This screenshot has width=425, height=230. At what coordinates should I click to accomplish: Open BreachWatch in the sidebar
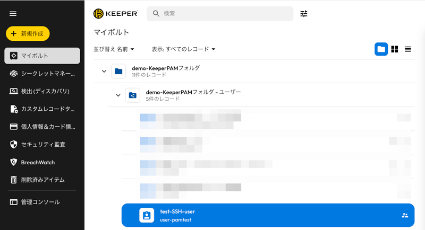(x=37, y=162)
